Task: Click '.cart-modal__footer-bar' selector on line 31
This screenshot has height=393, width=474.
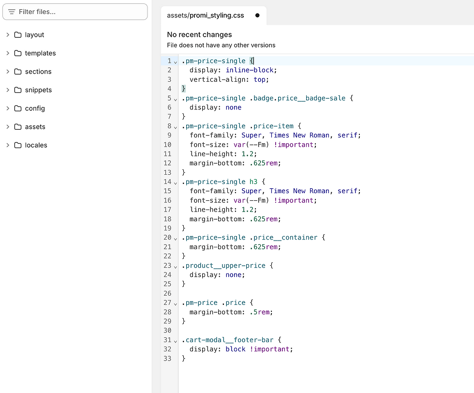Action: tap(228, 340)
